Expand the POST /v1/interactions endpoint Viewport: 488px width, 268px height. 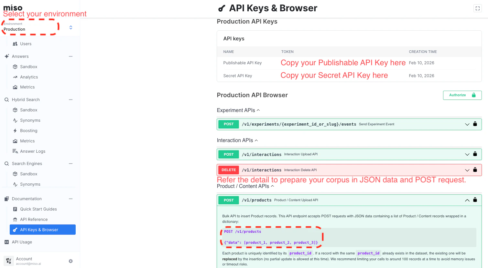(x=467, y=154)
